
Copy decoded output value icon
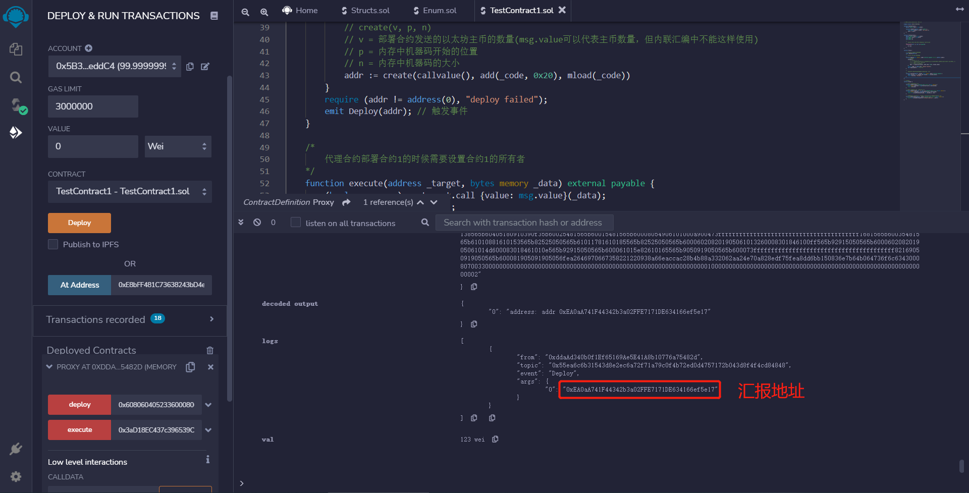point(474,324)
